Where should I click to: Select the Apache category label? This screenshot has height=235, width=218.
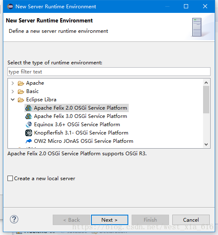pos(35,83)
